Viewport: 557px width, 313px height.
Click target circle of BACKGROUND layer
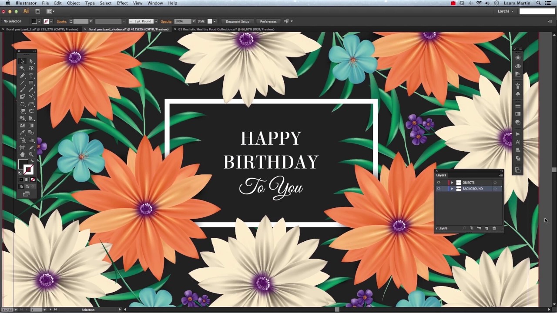point(495,189)
